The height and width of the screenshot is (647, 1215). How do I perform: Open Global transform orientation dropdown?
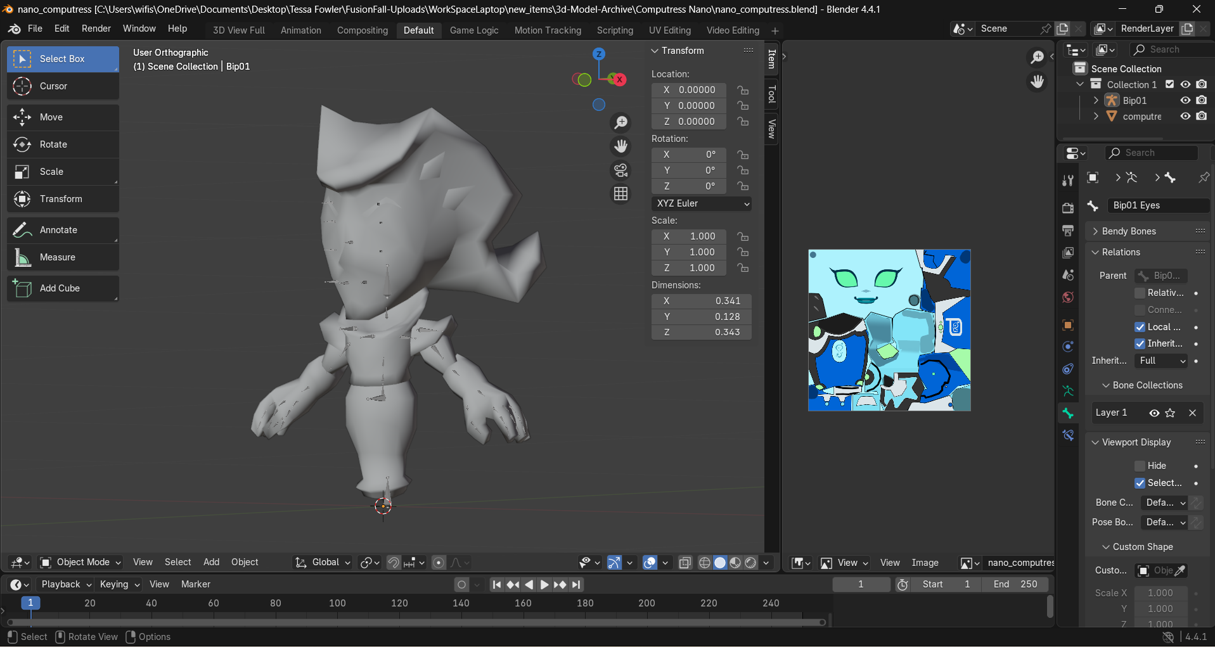(x=324, y=563)
